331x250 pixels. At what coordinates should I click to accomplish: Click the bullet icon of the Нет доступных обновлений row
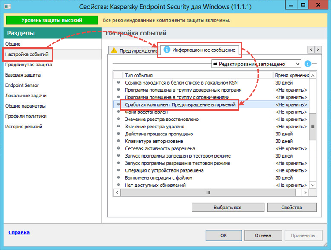pyautogui.click(x=118, y=185)
